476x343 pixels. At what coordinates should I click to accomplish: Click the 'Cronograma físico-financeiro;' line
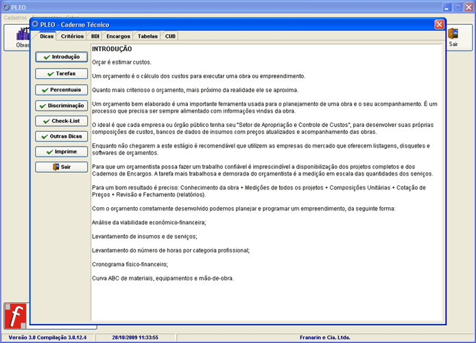point(130,264)
